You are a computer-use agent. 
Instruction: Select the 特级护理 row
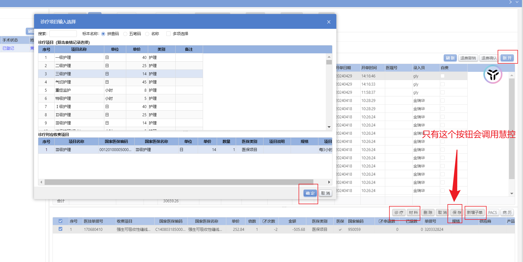120,99
